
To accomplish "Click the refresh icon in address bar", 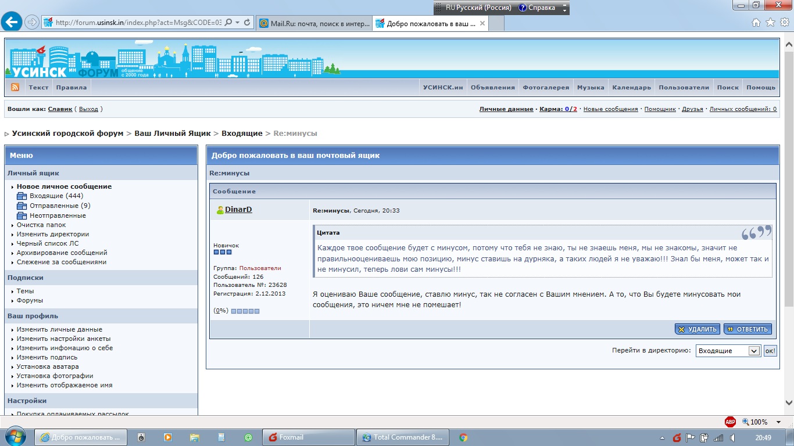I will pyautogui.click(x=247, y=23).
